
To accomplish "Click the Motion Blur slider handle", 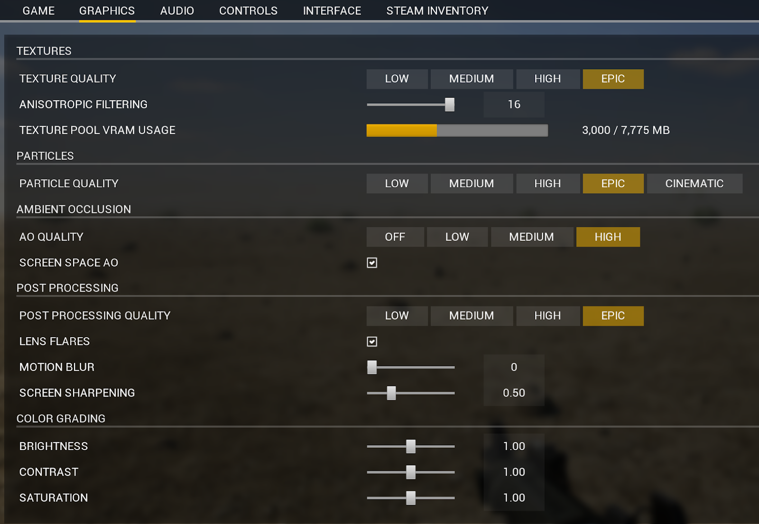I will pyautogui.click(x=372, y=367).
